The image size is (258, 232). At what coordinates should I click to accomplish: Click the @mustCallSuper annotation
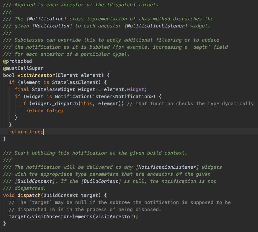click(23, 68)
